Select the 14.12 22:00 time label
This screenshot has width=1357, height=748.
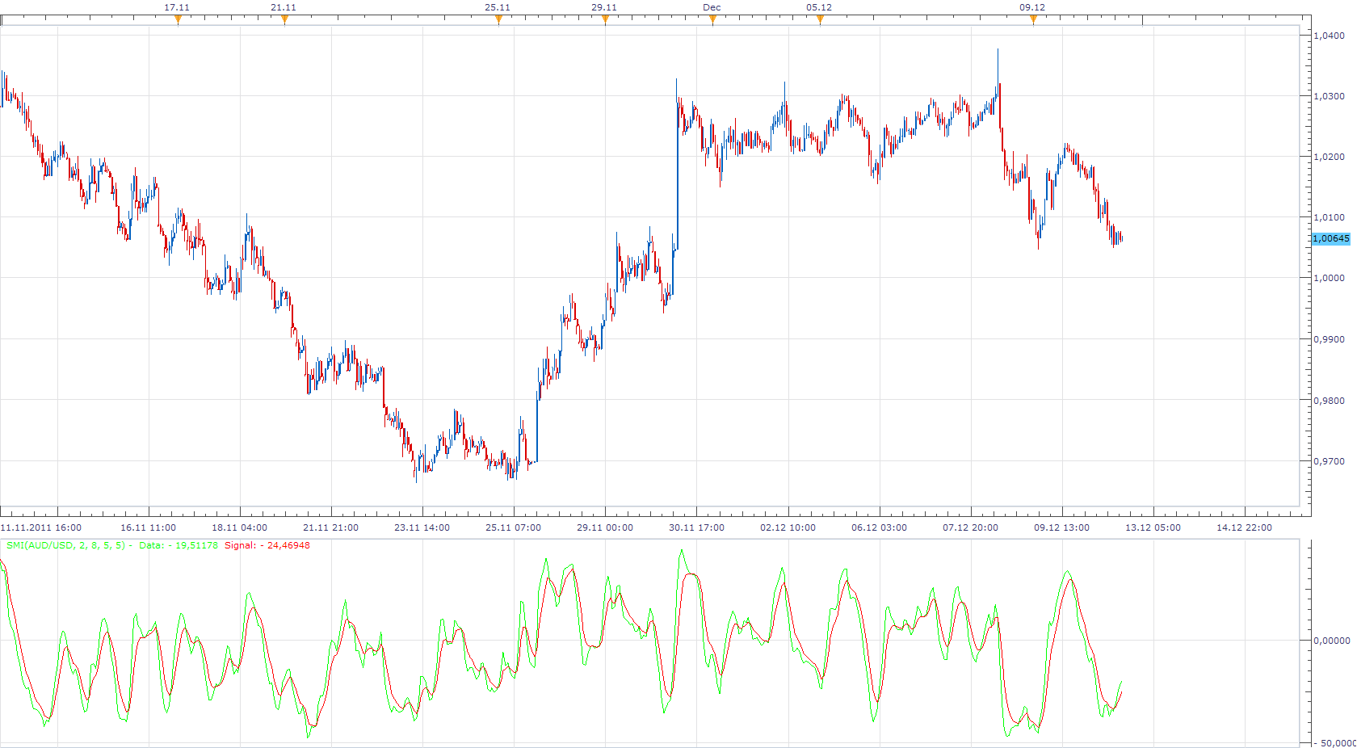coord(1245,527)
